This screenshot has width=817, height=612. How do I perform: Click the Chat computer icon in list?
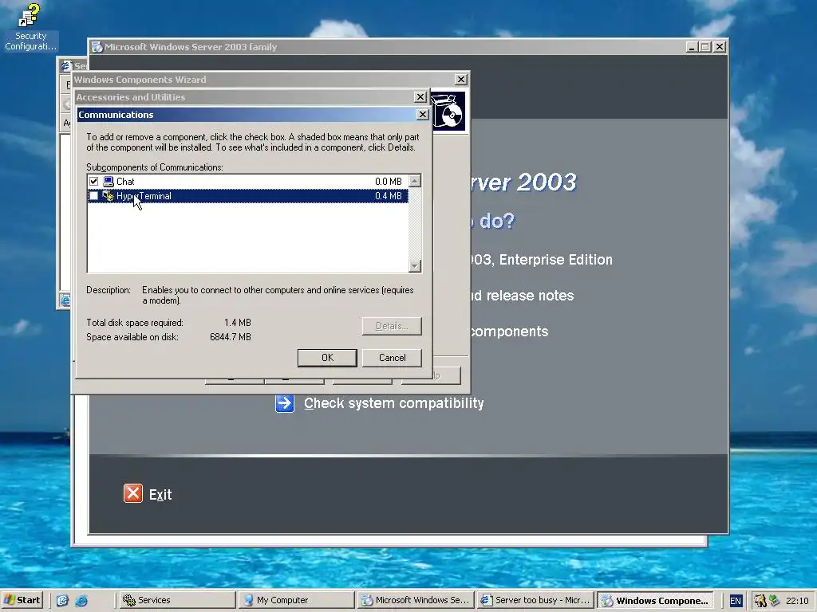[109, 182]
